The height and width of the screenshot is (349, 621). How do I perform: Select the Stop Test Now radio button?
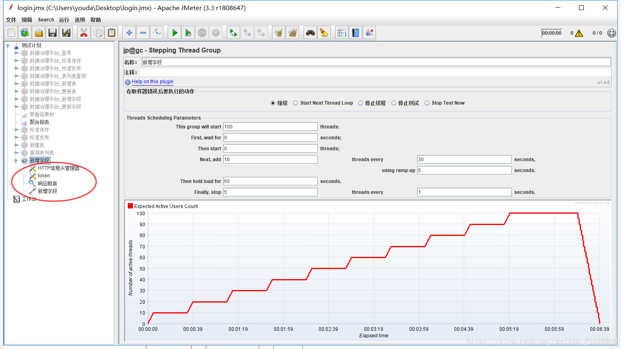tap(444, 103)
